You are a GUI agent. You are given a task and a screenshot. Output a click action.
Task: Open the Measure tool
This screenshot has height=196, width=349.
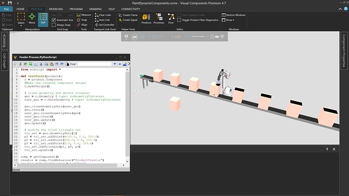click(83, 15)
